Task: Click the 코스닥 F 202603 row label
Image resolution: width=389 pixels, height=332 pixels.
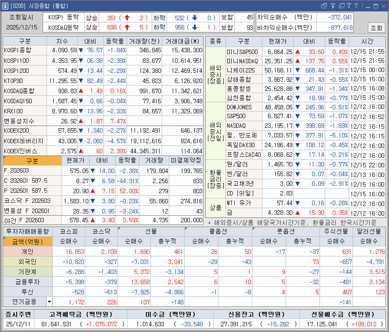Action: click(32, 201)
